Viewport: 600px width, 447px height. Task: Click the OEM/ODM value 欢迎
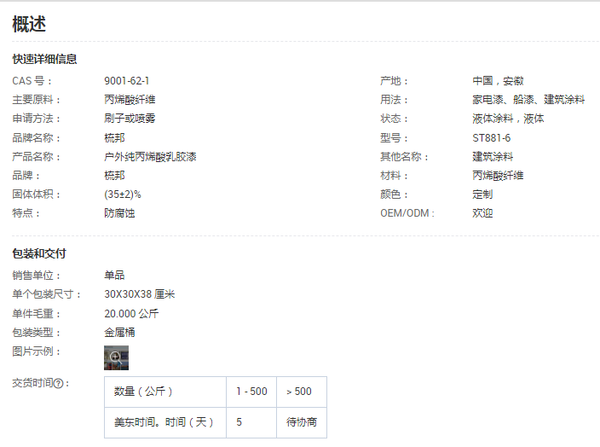(482, 213)
